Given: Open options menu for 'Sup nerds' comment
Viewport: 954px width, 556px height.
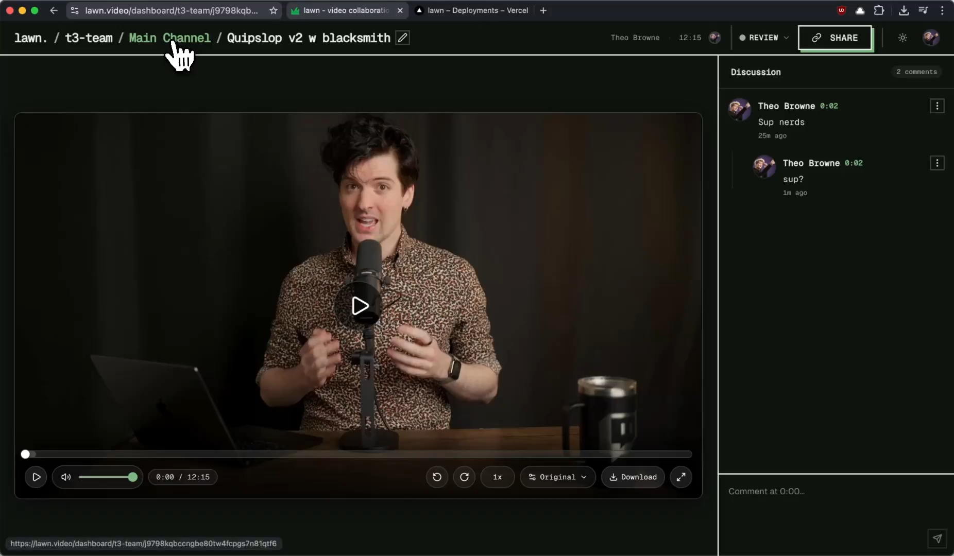Looking at the screenshot, I should click(x=937, y=106).
